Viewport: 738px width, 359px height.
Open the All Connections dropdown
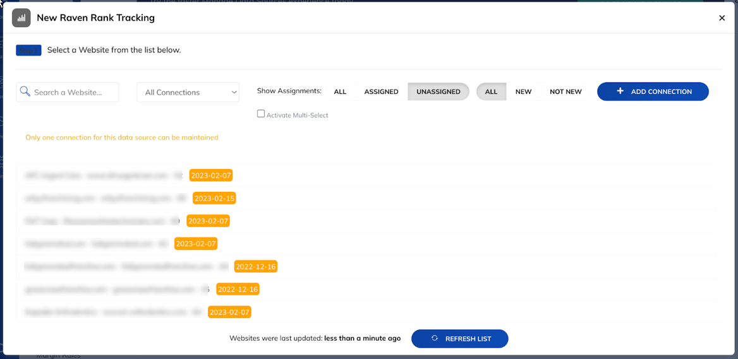pos(188,92)
